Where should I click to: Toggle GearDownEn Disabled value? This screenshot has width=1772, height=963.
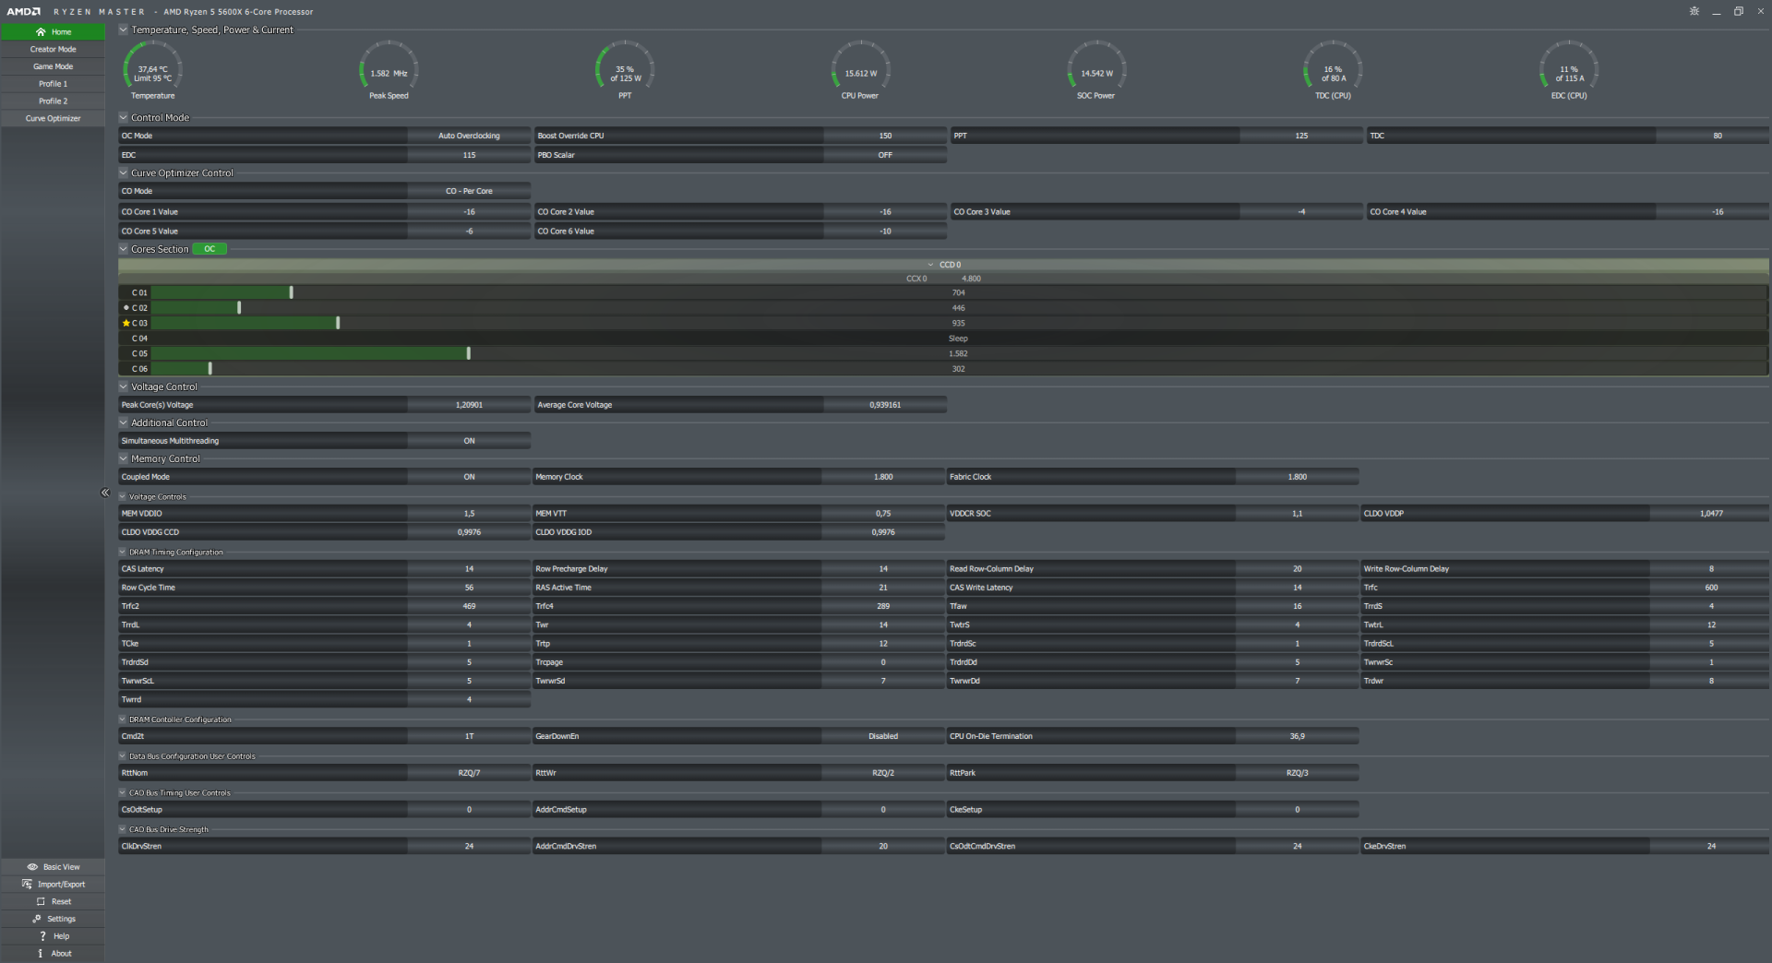point(883,736)
